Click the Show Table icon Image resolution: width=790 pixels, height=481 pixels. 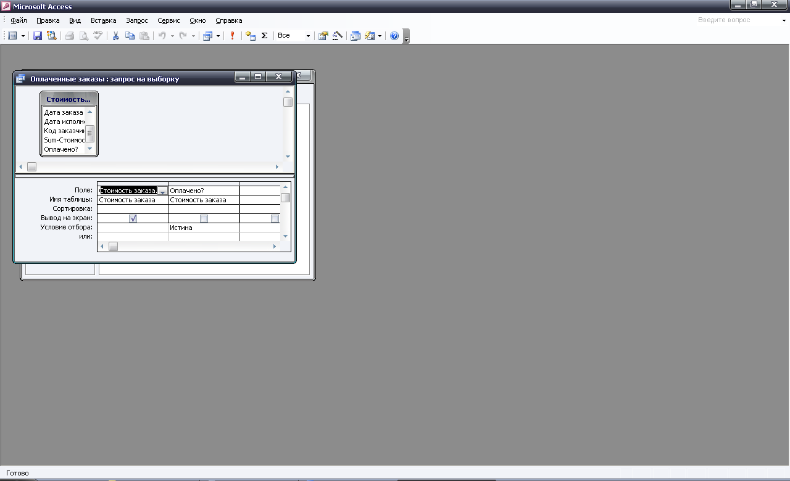(251, 36)
